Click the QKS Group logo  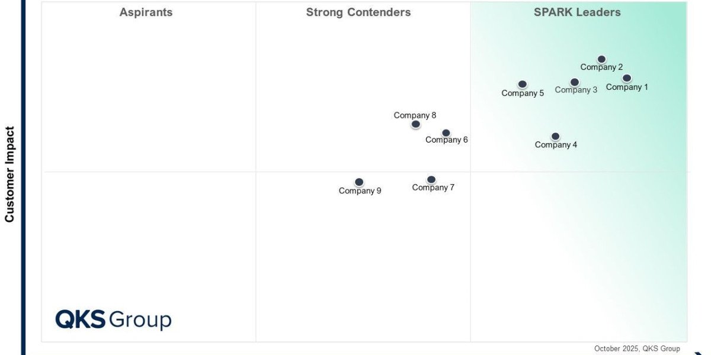pos(113,319)
